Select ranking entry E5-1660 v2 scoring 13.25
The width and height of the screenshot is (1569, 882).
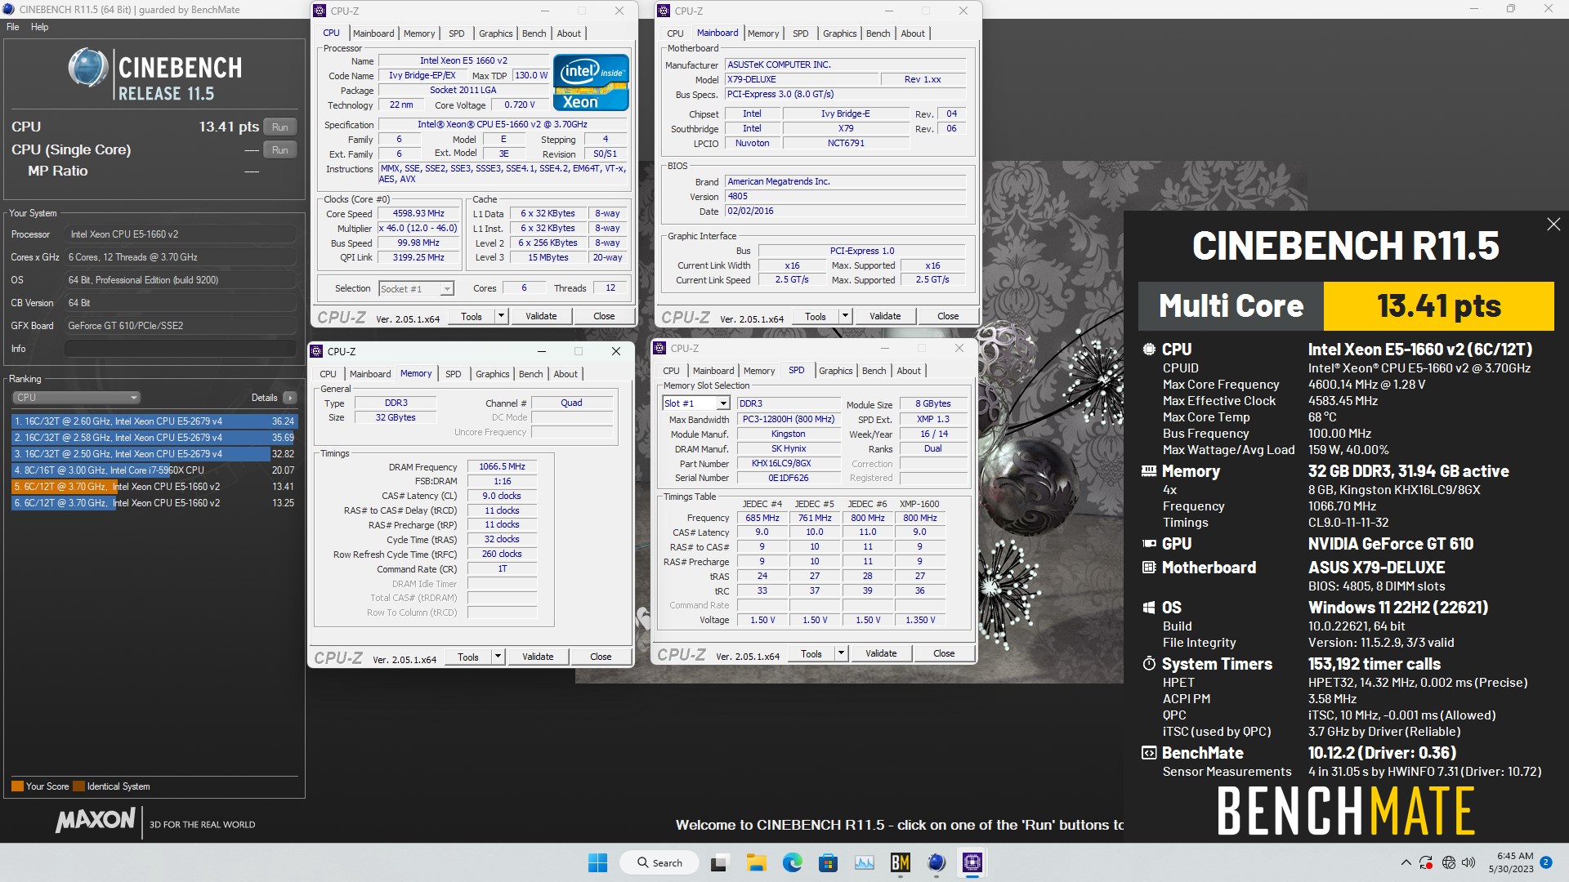[154, 503]
